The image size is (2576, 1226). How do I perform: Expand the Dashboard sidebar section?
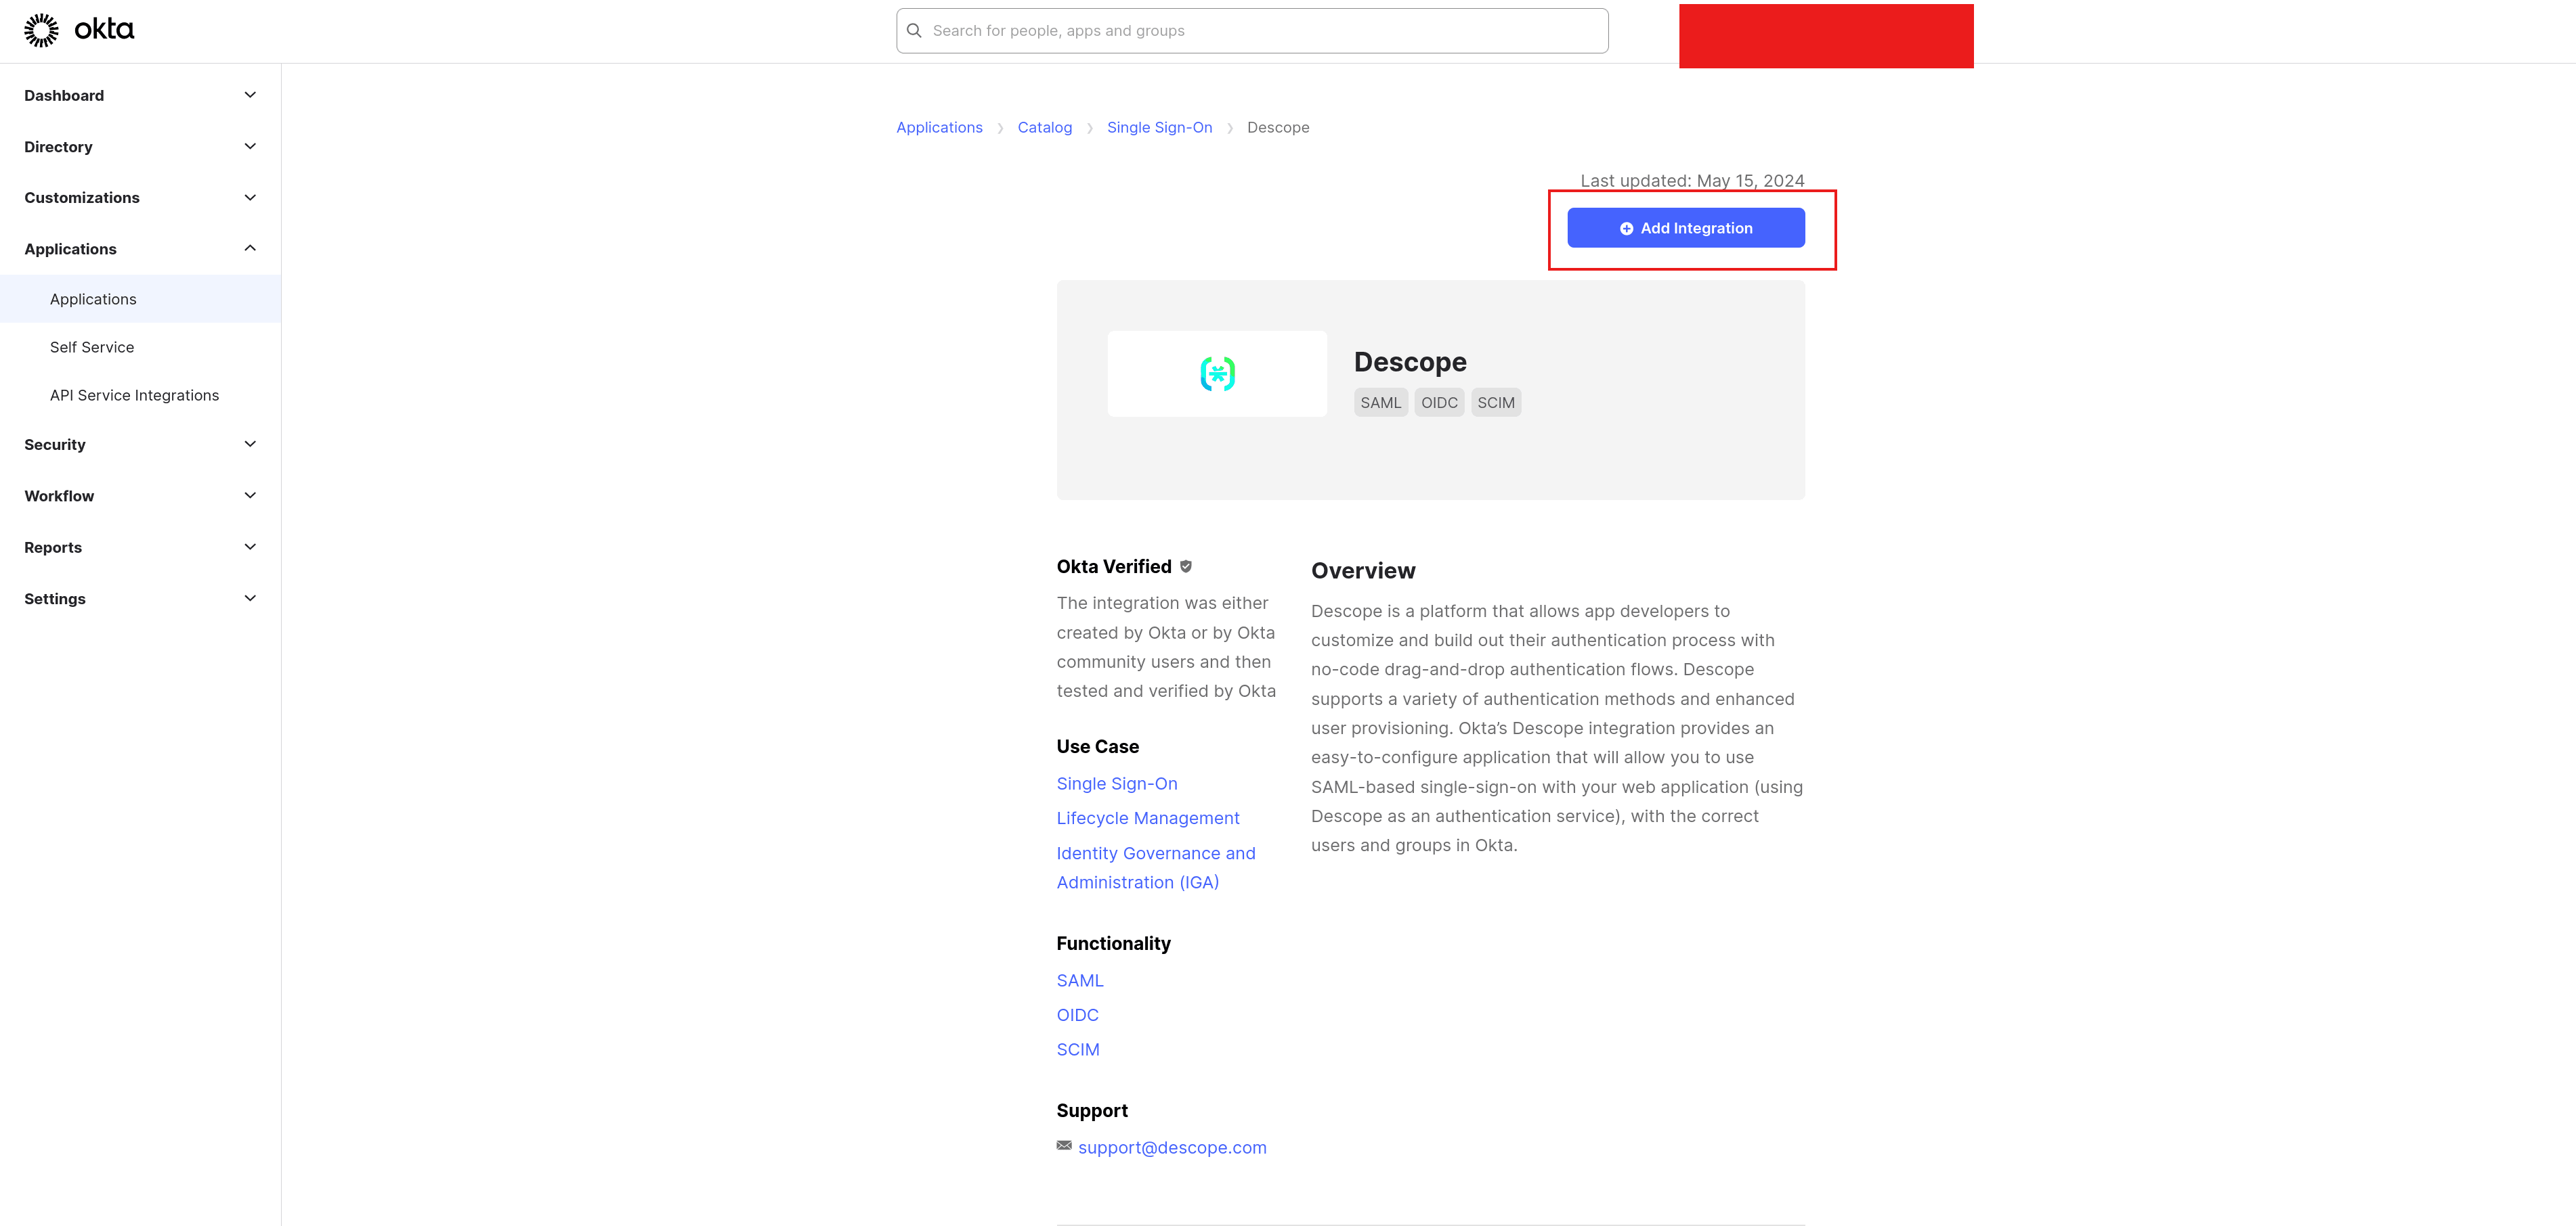(x=250, y=95)
